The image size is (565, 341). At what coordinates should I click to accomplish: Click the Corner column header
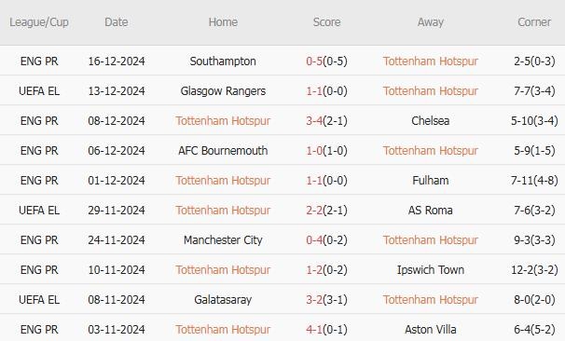(534, 22)
